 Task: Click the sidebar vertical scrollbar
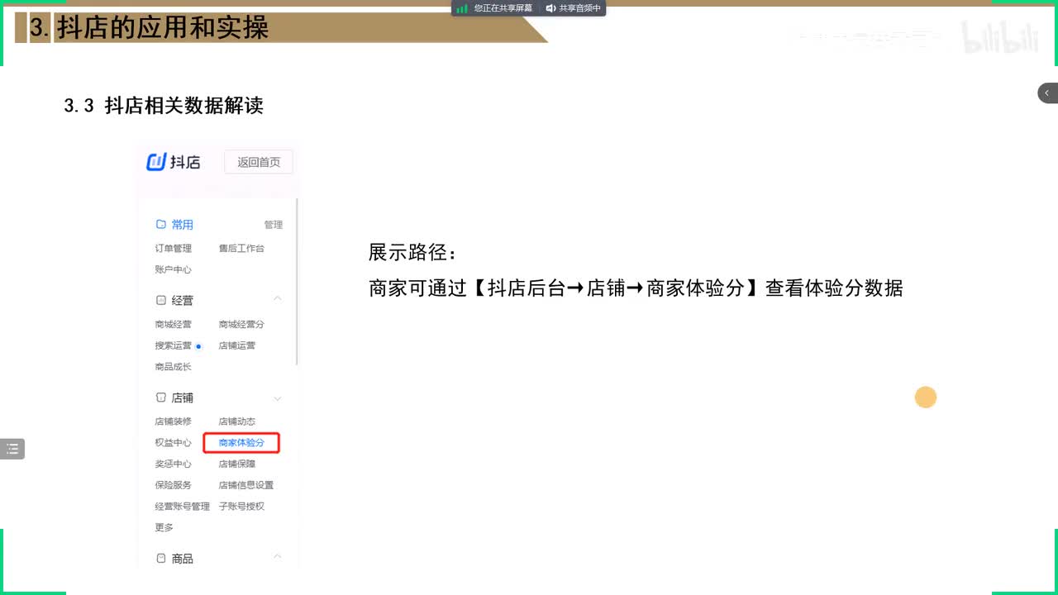click(297, 281)
